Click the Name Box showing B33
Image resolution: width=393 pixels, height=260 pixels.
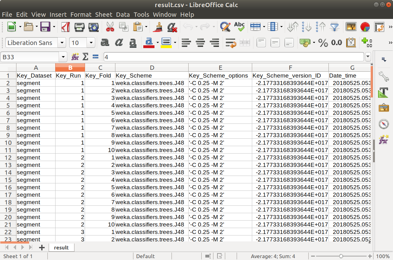pos(30,57)
